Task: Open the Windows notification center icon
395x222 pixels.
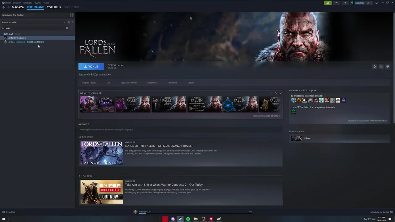Action: click(x=390, y=219)
